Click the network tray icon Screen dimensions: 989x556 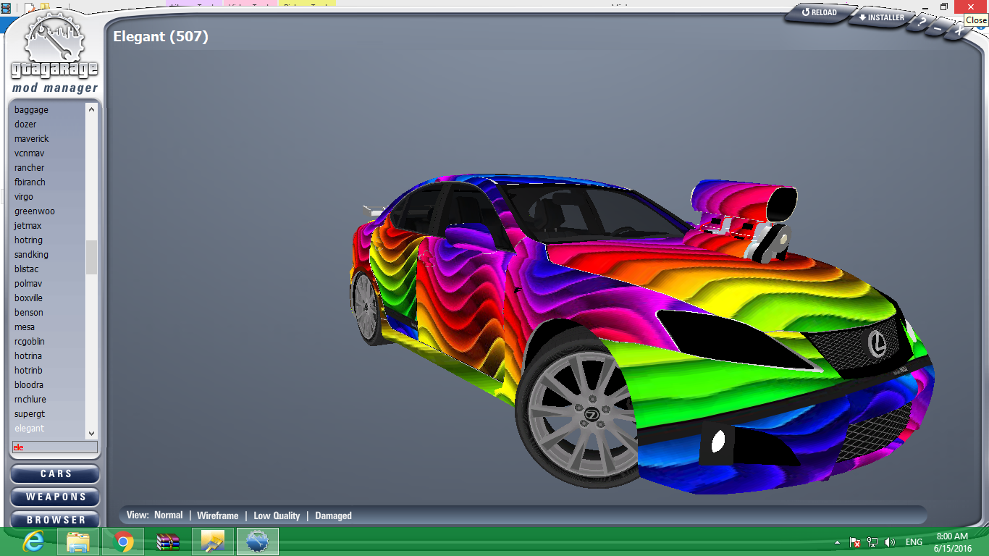point(872,542)
